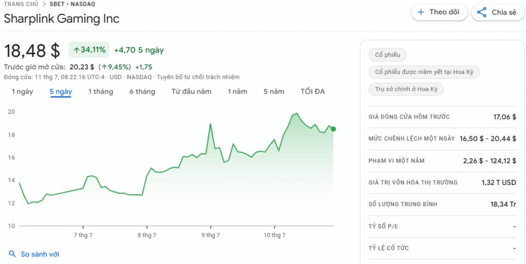Switch chart to 6 tháng range
This screenshot has width=526, height=264.
click(x=143, y=91)
